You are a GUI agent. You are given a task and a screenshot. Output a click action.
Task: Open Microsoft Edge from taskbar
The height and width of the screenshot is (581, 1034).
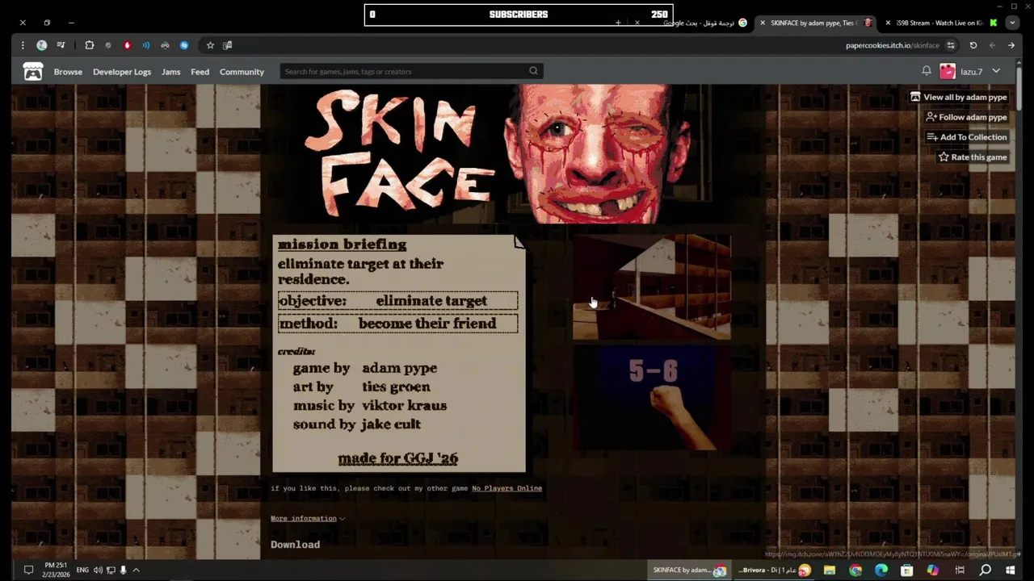tap(881, 570)
